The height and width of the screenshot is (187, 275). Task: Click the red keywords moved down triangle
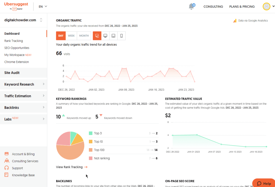[x=101, y=115]
